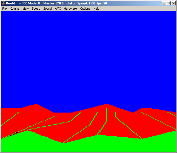Open the Sound menu

point(47,9)
